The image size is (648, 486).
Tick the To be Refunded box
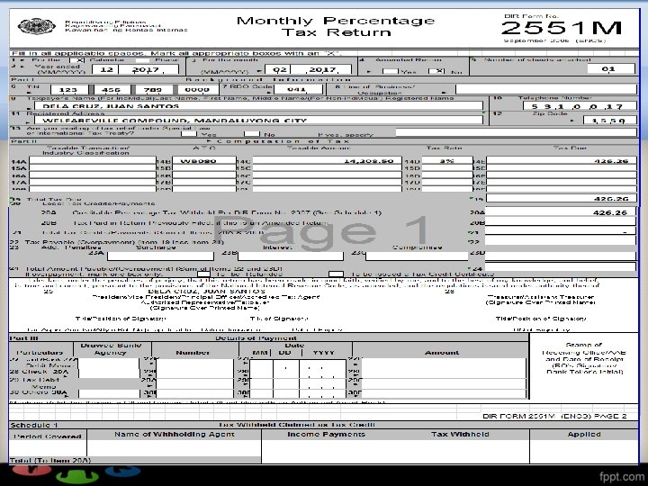[x=203, y=274]
